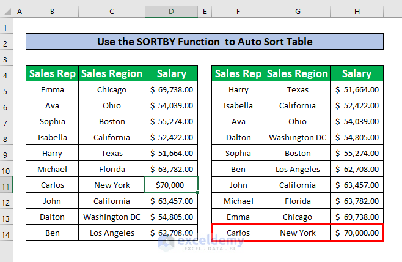Select column D header

(171, 12)
